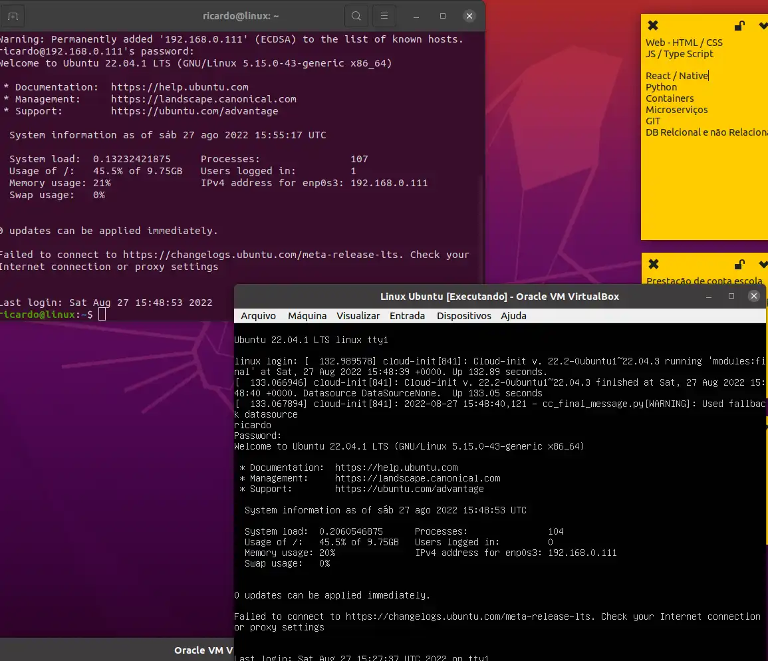Open the Visualizar menu
Image resolution: width=768 pixels, height=661 pixels.
[358, 316]
